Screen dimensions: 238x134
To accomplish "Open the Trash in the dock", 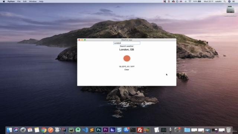I will point(228,130).
